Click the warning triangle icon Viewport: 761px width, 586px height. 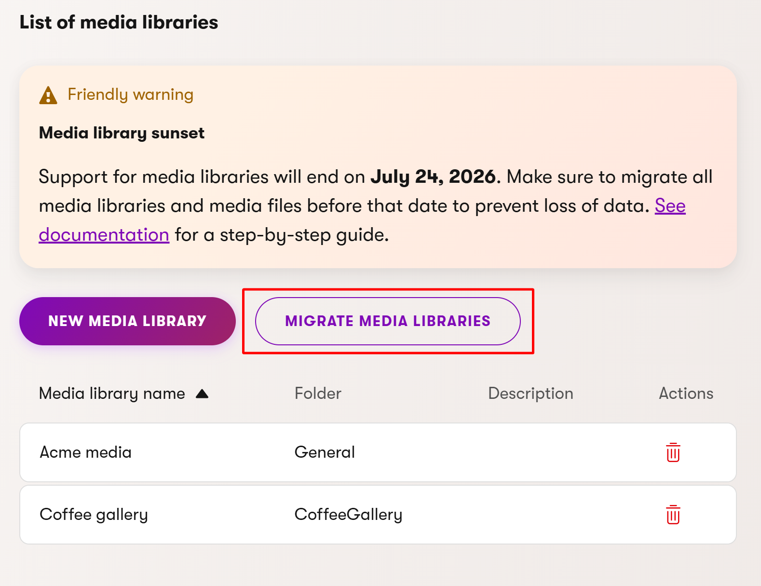click(48, 95)
